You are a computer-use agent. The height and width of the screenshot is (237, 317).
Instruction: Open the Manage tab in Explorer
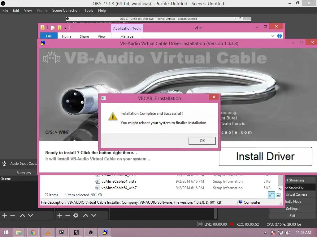click(x=127, y=36)
